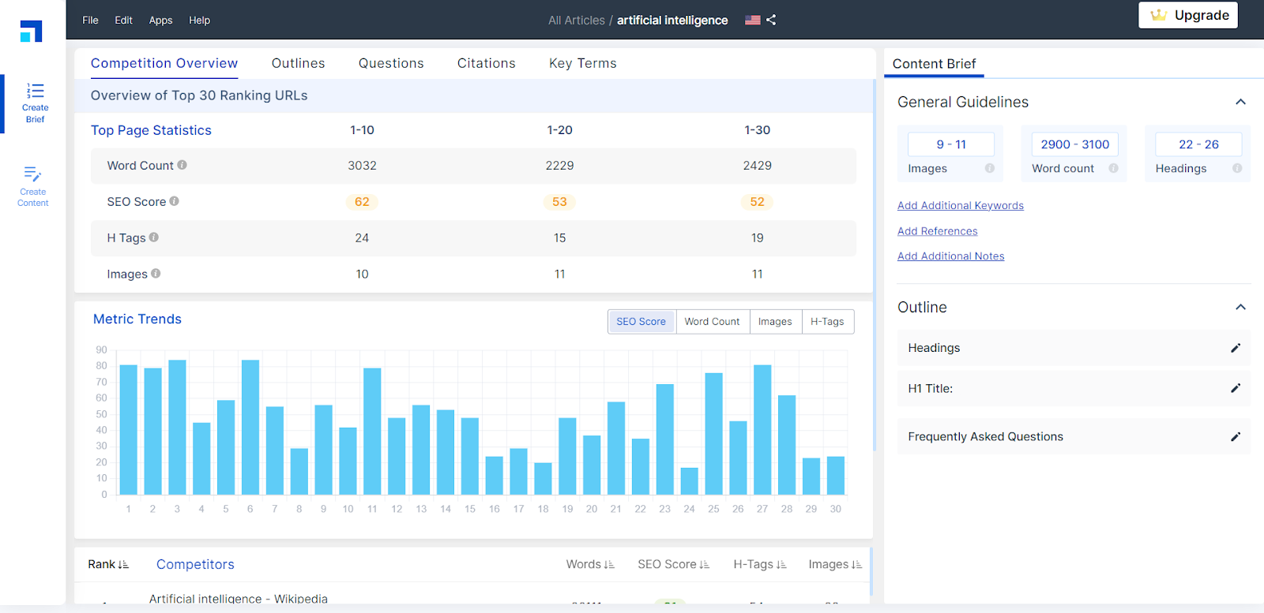
Task: Click the Add Additional Keywords link
Action: pyautogui.click(x=960, y=206)
